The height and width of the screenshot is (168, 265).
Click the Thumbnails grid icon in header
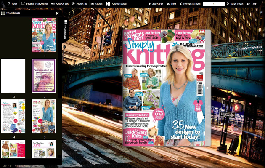(x=3, y=13)
